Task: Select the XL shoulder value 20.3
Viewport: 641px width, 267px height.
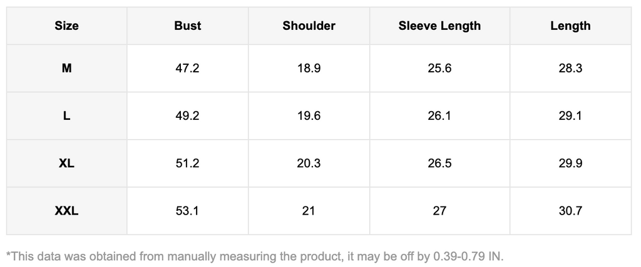Action: pyautogui.click(x=309, y=163)
